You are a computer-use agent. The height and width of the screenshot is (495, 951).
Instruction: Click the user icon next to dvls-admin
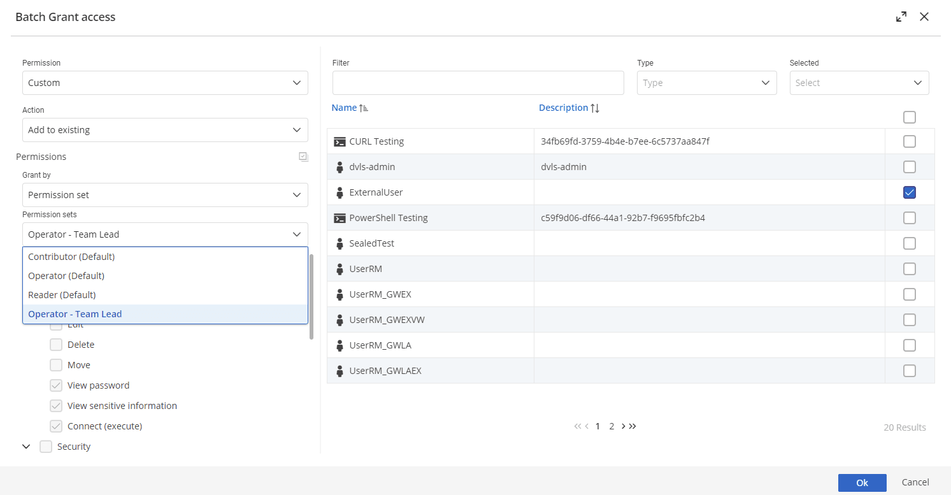tap(339, 166)
